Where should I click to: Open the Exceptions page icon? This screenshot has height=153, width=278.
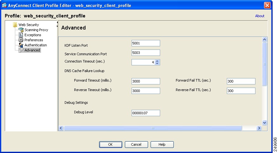coord(21,35)
